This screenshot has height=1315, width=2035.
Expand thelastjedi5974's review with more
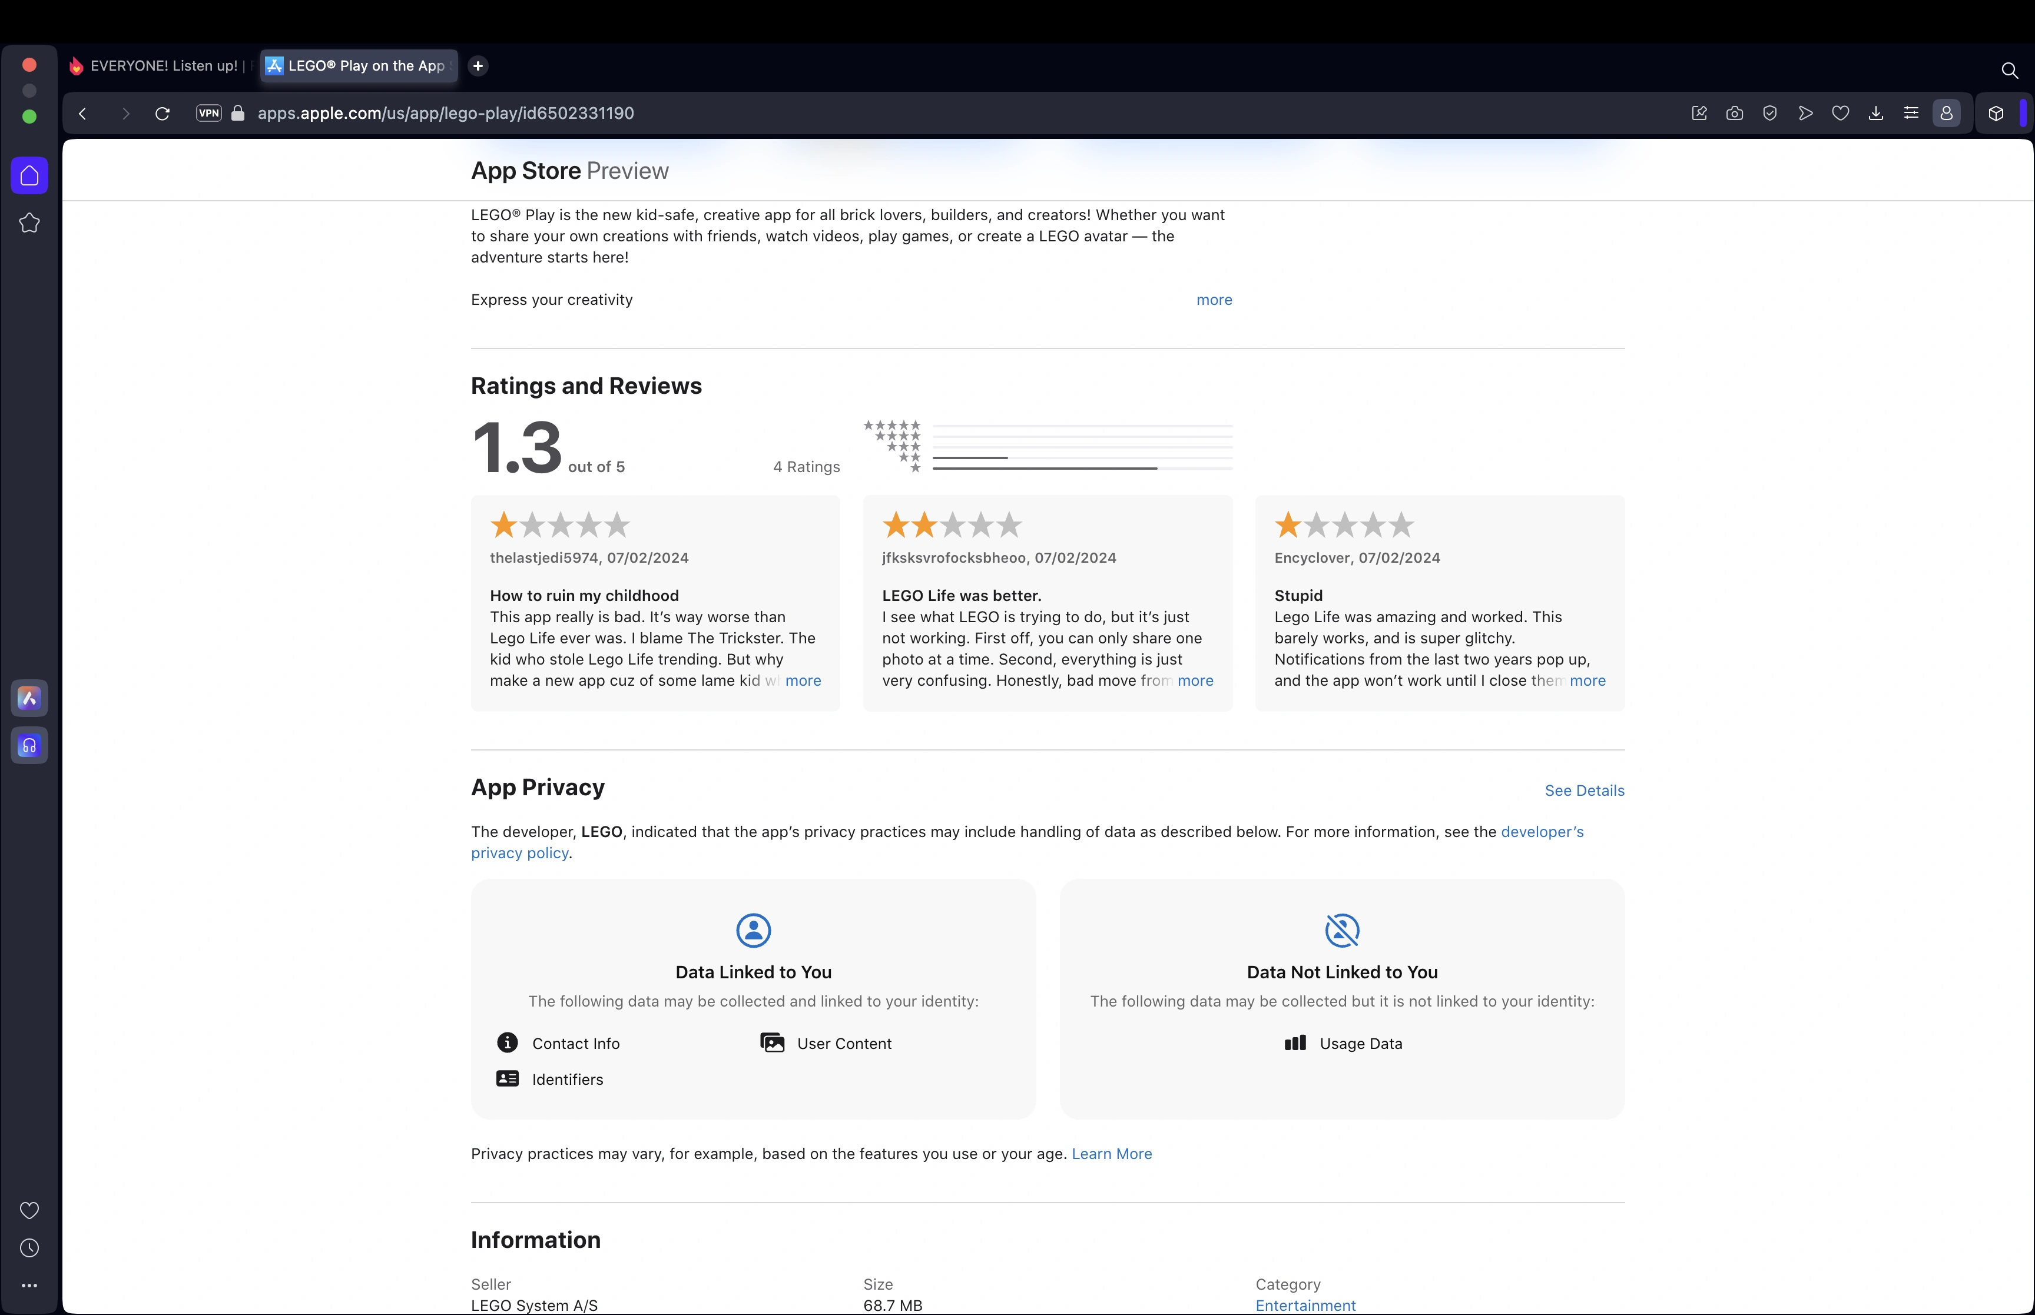pyautogui.click(x=803, y=680)
